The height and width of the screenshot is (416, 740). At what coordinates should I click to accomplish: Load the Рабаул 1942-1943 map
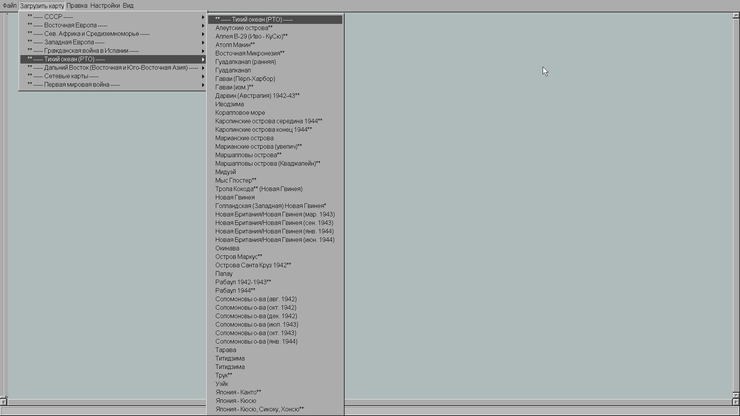pos(275,282)
